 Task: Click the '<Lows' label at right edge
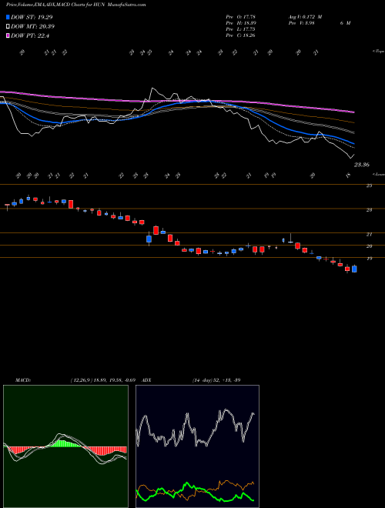click(x=378, y=174)
